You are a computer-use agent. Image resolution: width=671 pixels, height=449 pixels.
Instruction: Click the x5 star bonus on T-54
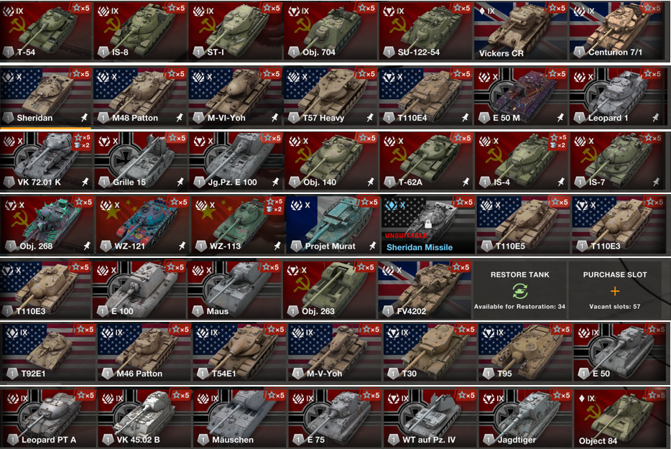click(81, 8)
